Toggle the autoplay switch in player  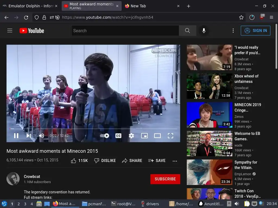pos(105,136)
